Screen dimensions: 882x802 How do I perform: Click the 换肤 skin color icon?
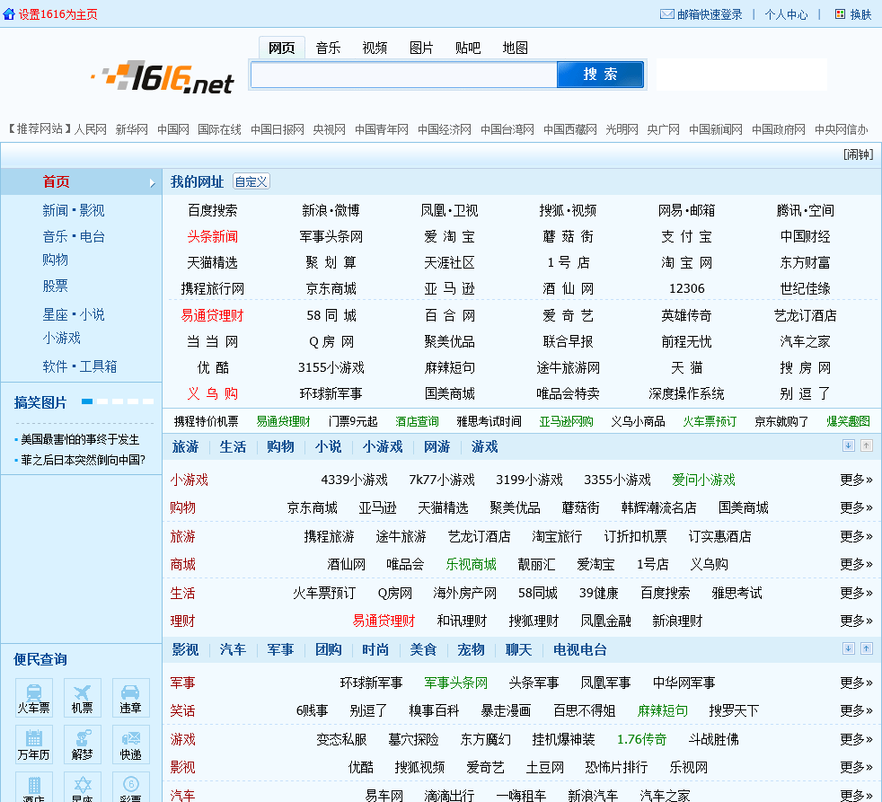(841, 14)
